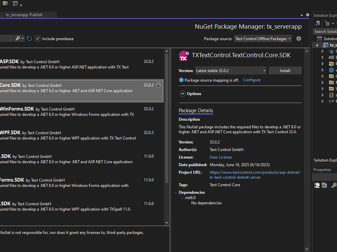Toggle the Include prerelease checkbox
This screenshot has height=252, width=337.
[38, 38]
